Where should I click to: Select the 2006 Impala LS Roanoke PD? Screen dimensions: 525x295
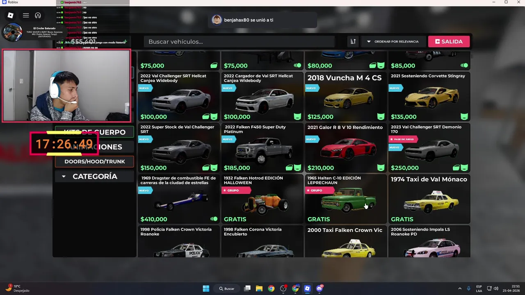(429, 242)
